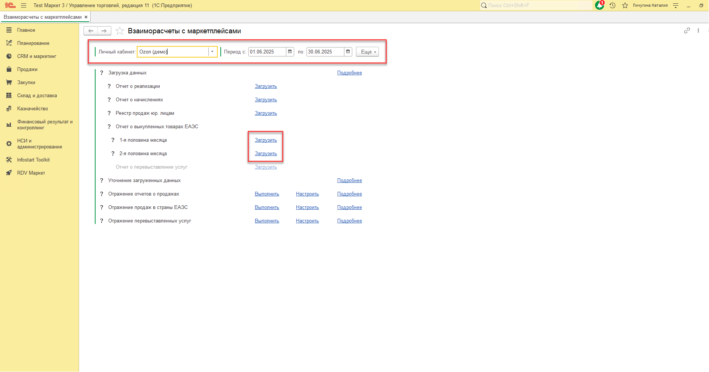Open calendar for period end date
This screenshot has height=372, width=709.
click(x=348, y=52)
